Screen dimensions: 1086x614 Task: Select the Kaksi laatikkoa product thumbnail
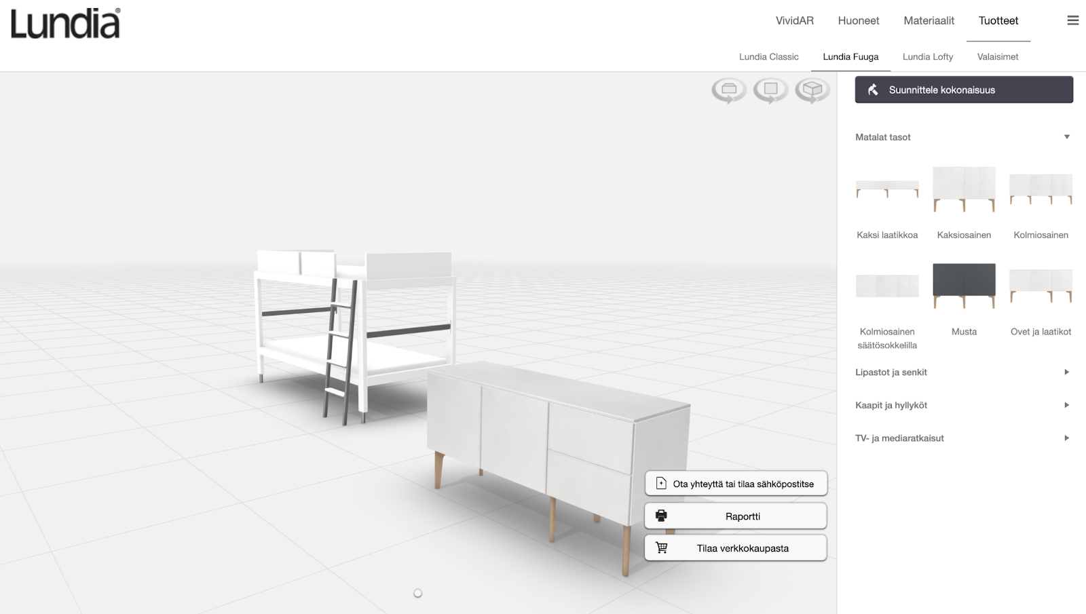coord(887,191)
